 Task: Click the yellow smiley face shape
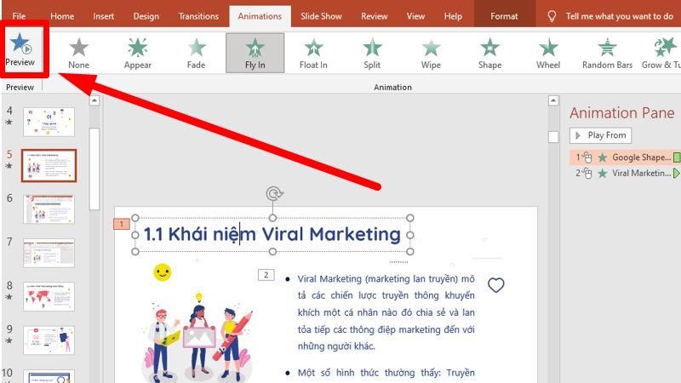[x=162, y=272]
